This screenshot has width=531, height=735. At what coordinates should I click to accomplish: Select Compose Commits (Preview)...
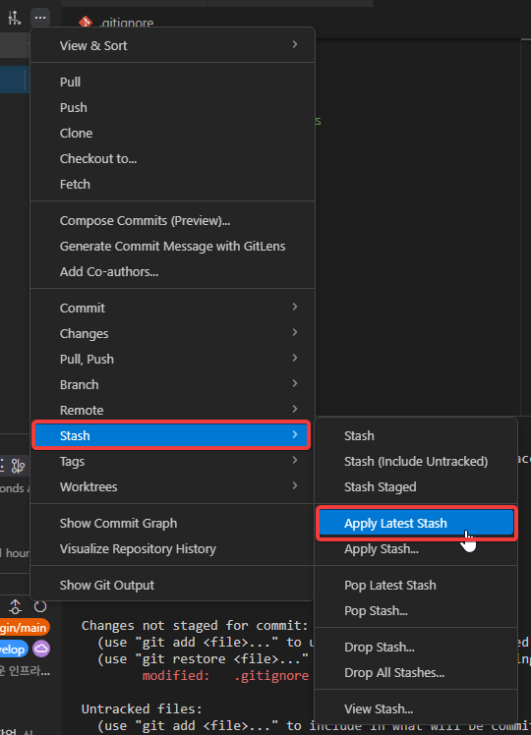pos(172,220)
